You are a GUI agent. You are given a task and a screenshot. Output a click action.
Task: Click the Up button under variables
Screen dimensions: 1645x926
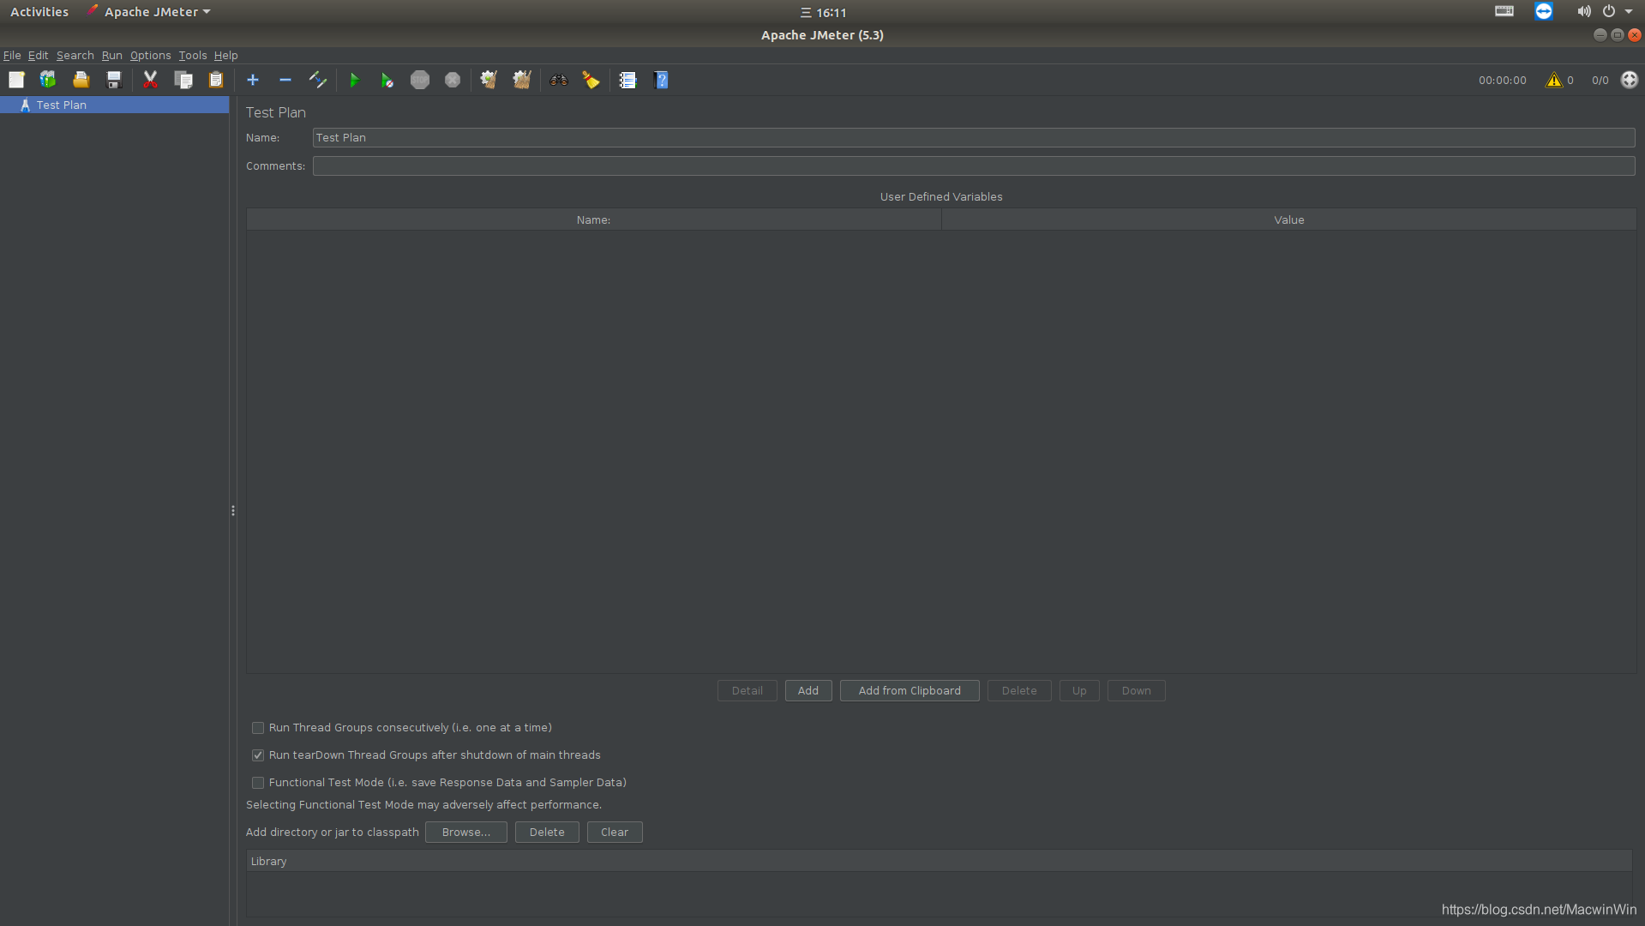click(x=1079, y=691)
